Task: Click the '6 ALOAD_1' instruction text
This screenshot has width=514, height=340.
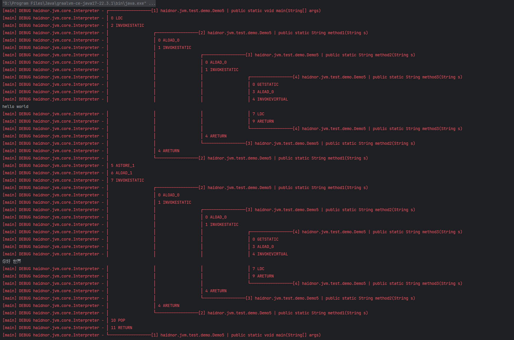Action: (121, 173)
